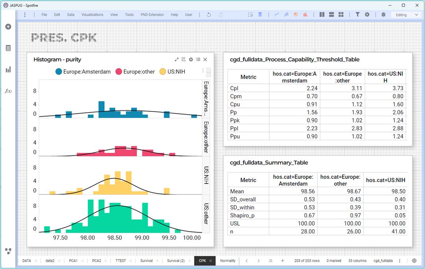Image resolution: width=425 pixels, height=269 pixels.
Task: Open the Visualizations menu
Action: [92, 15]
